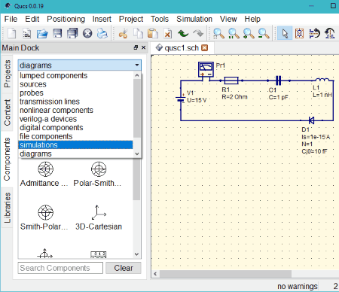The height and width of the screenshot is (292, 339).
Task: Select resistor R1 in schematic
Action: coord(231,81)
